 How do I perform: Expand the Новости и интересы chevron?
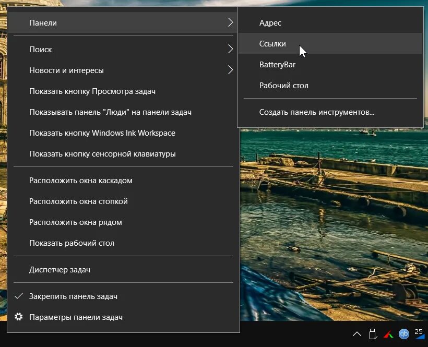pos(230,70)
